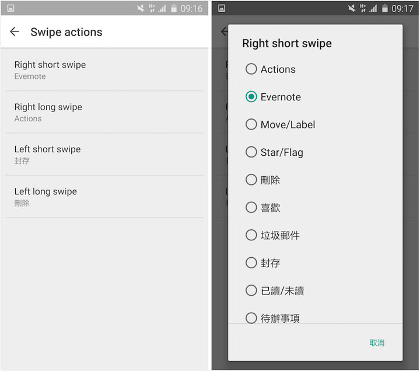Open the Left long swipe setting

[x=105, y=197]
